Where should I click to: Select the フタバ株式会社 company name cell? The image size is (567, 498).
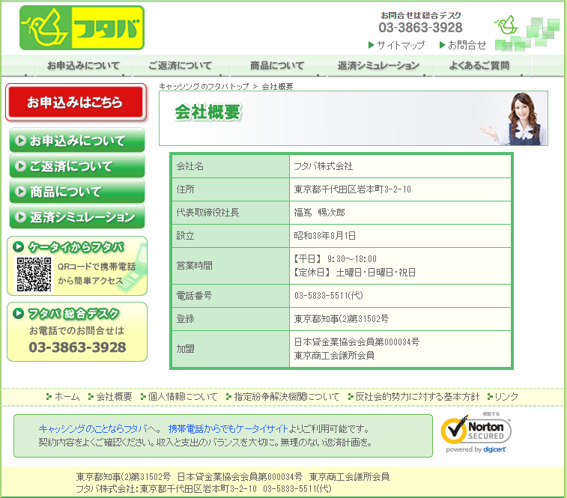(x=400, y=166)
